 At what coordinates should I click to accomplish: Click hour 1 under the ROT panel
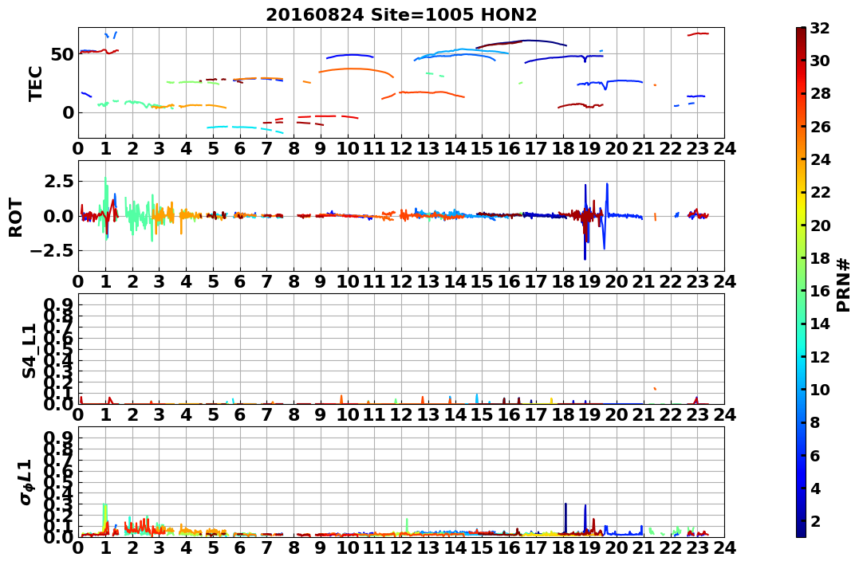[105, 281]
